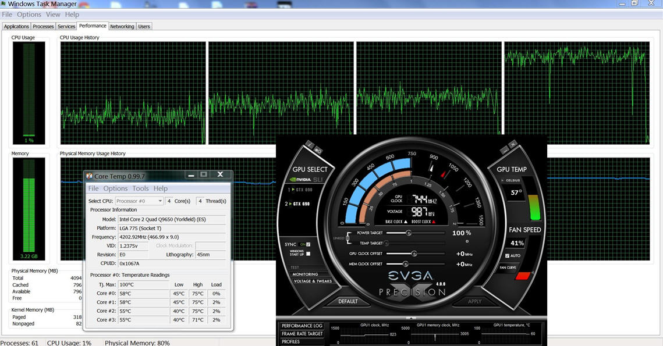
Task: Toggle Celsius unit arrow under GPU Temp
Action: click(503, 180)
